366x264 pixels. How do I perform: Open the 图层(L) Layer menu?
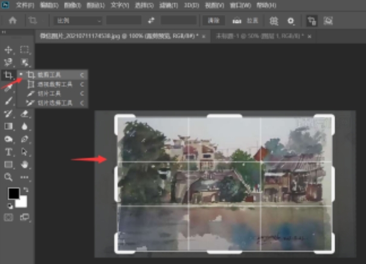click(95, 5)
